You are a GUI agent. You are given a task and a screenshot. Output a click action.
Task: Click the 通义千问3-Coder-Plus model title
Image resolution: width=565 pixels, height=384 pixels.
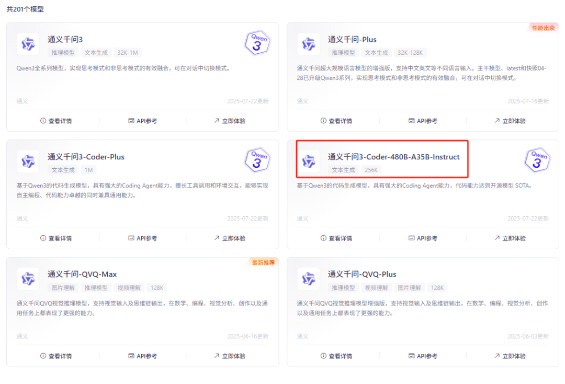(x=86, y=157)
